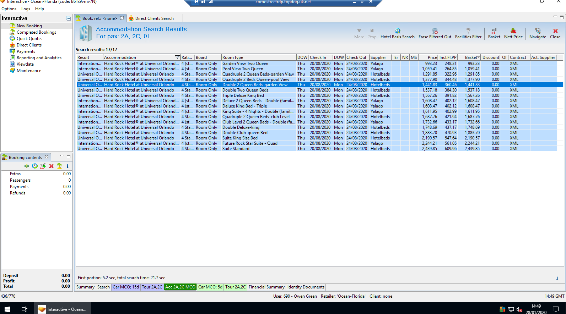Viewport: 566px width, 314px height.
Task: Toggle Nett Price display
Action: coord(513,33)
